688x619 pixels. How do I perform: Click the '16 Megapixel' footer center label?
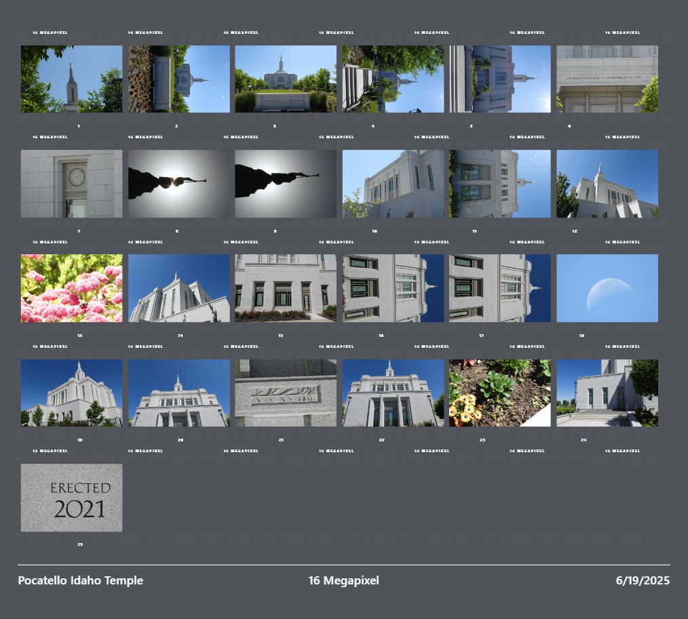(x=343, y=580)
